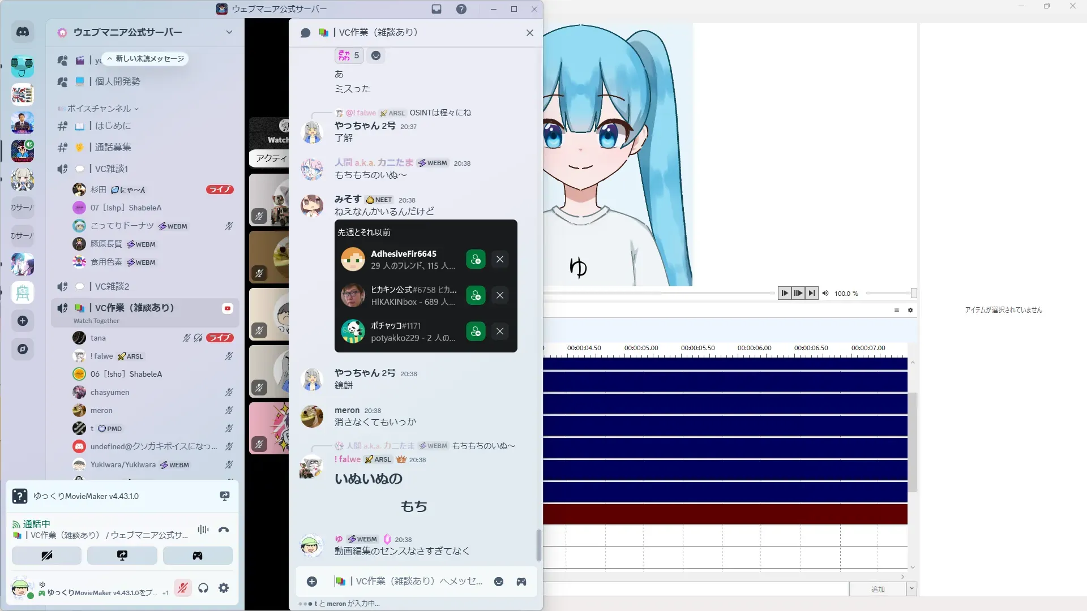The width and height of the screenshot is (1087, 611).
Task: Click the 追加 button
Action: 878,589
